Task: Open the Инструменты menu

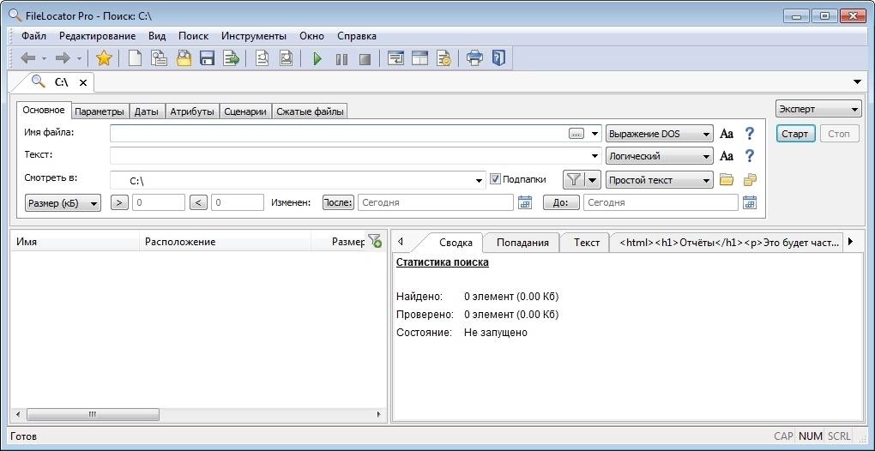Action: tap(254, 36)
